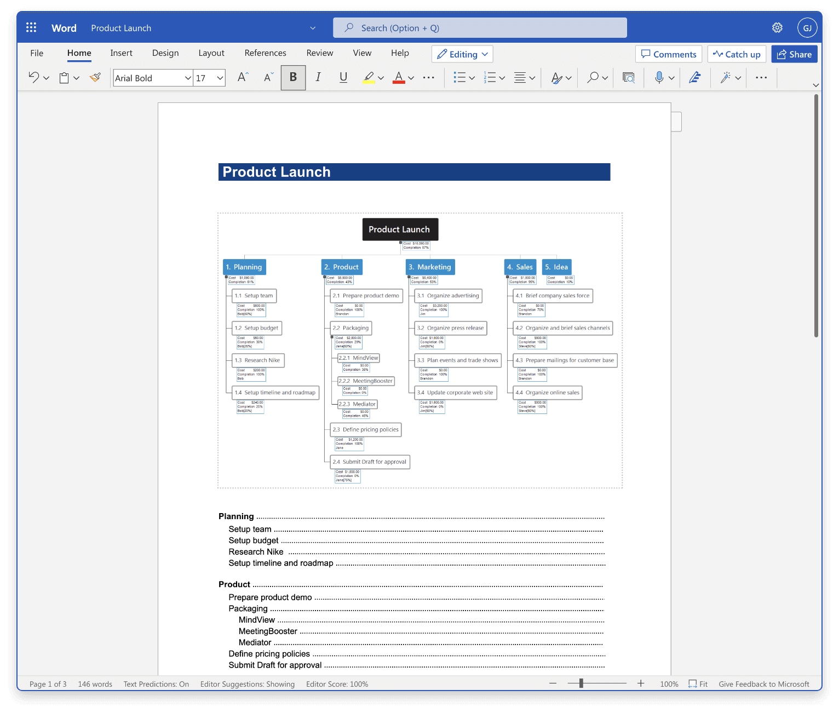Image resolution: width=839 pixels, height=713 pixels.
Task: Click zoom out minus button
Action: (553, 683)
